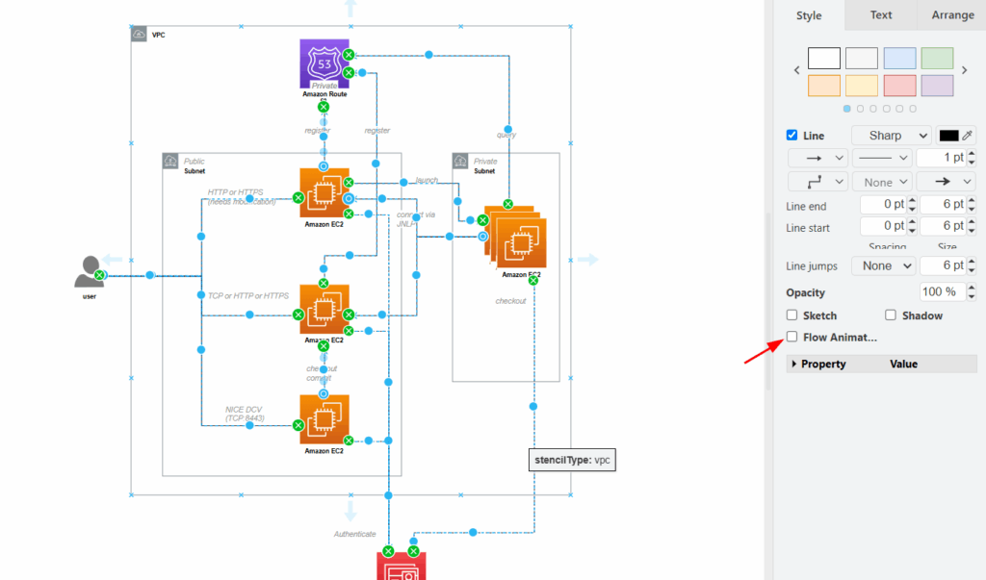Screen dimensions: 986x580
Task: Click the user figure on the canvas
Action: point(89,274)
